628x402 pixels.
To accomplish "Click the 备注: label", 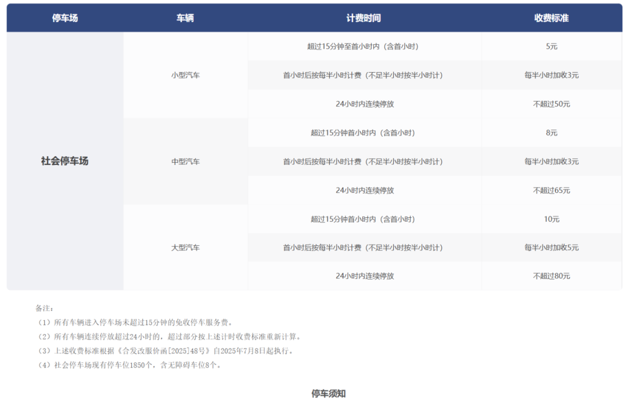I will point(44,308).
